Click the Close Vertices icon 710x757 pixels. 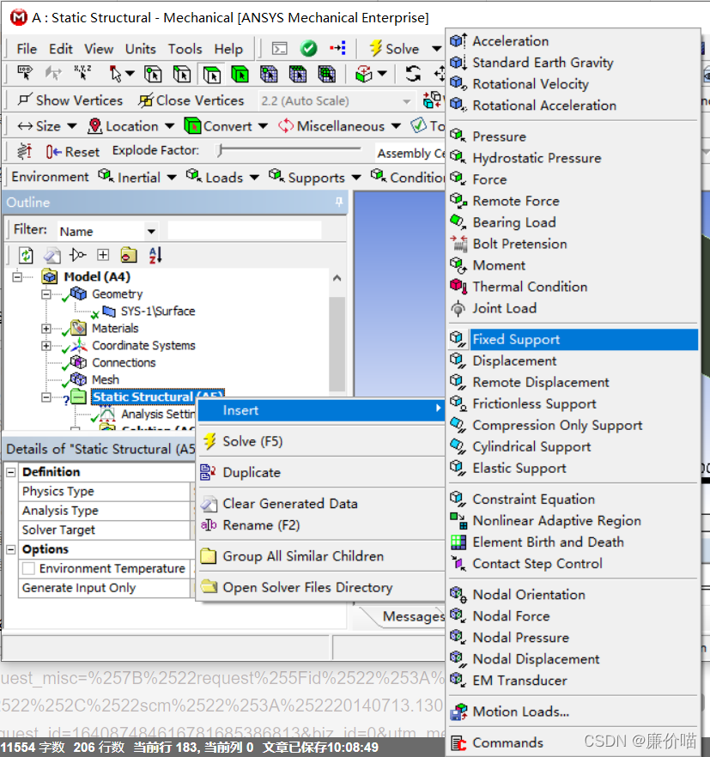click(145, 100)
